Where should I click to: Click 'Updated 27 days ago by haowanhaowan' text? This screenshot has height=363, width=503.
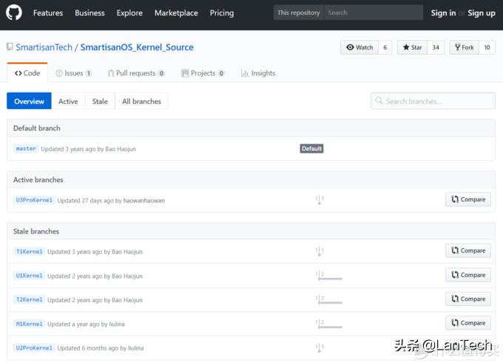pyautogui.click(x=111, y=201)
